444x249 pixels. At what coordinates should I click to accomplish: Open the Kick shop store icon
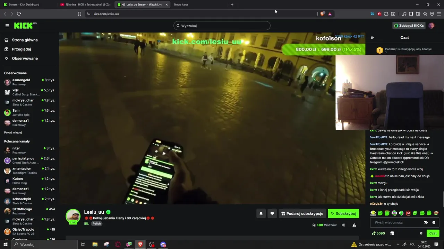point(392,233)
